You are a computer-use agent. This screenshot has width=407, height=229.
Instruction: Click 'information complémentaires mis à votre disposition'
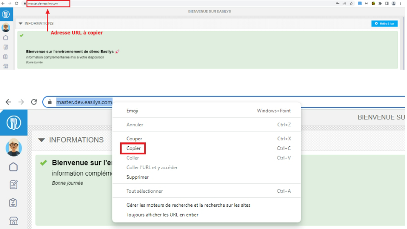[x=65, y=57]
